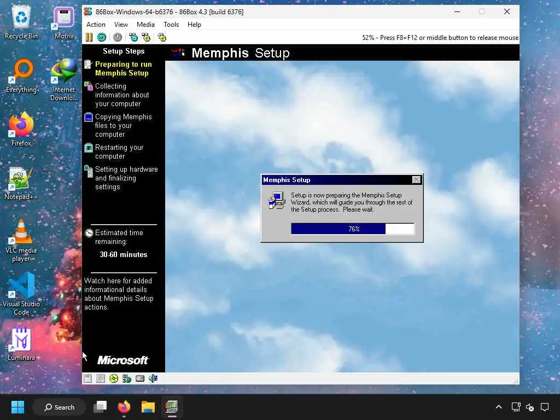This screenshot has height=420, width=560.
Task: Click the clock icon beside Estimated time remaining
Action: pos(89,233)
